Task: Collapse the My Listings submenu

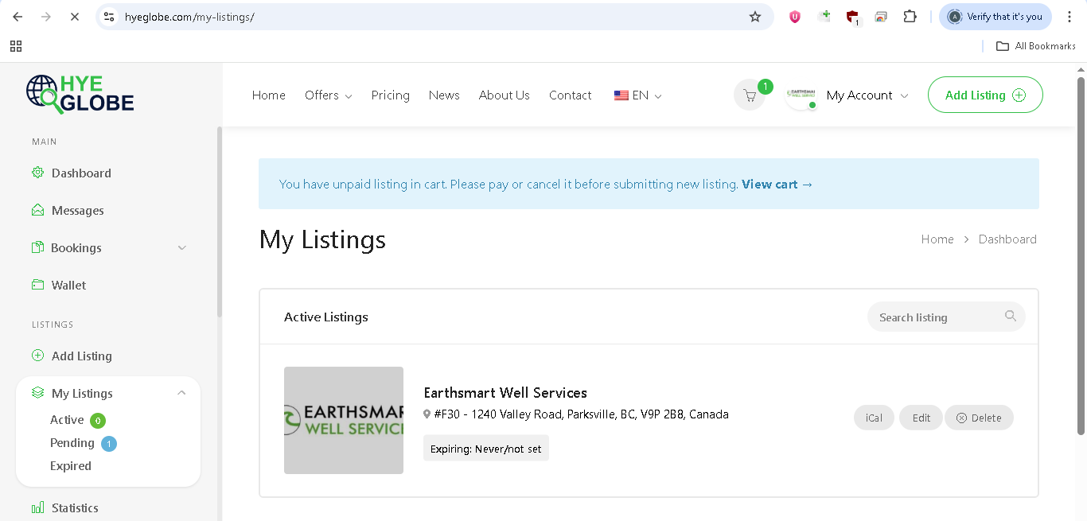Action: [x=181, y=393]
